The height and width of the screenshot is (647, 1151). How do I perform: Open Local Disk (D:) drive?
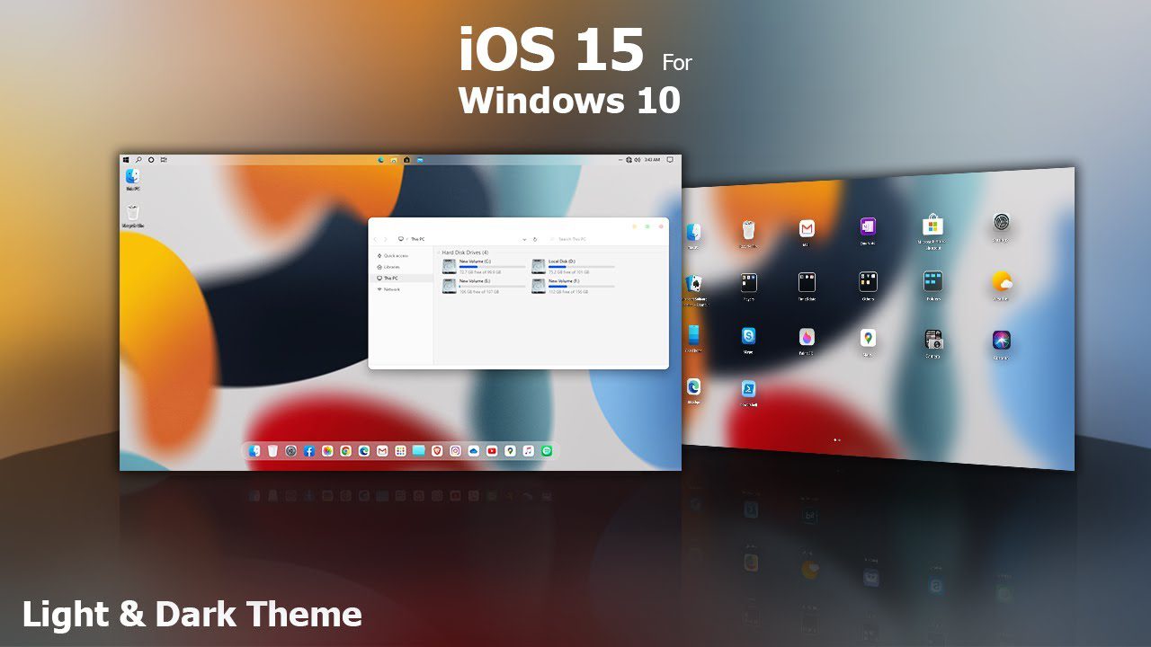(x=573, y=266)
